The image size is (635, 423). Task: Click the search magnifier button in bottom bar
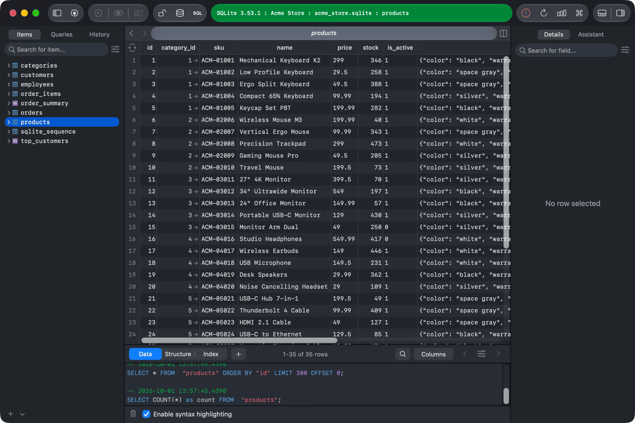pyautogui.click(x=402, y=354)
